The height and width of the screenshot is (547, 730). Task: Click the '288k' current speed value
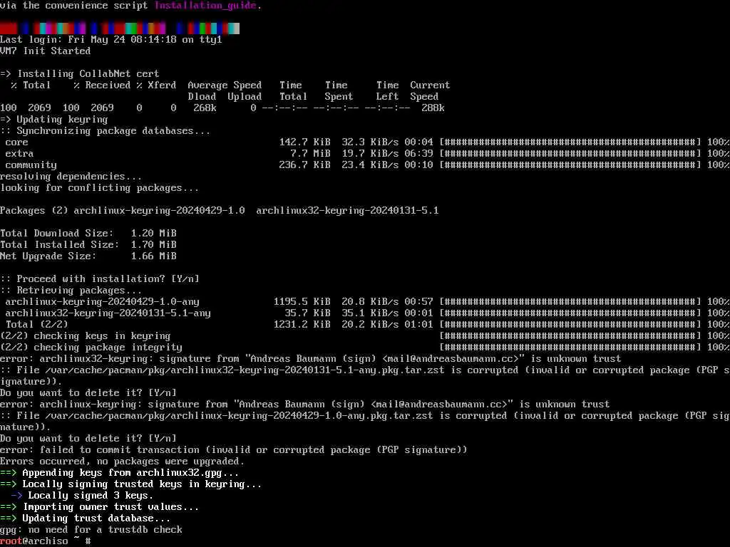pyautogui.click(x=433, y=108)
